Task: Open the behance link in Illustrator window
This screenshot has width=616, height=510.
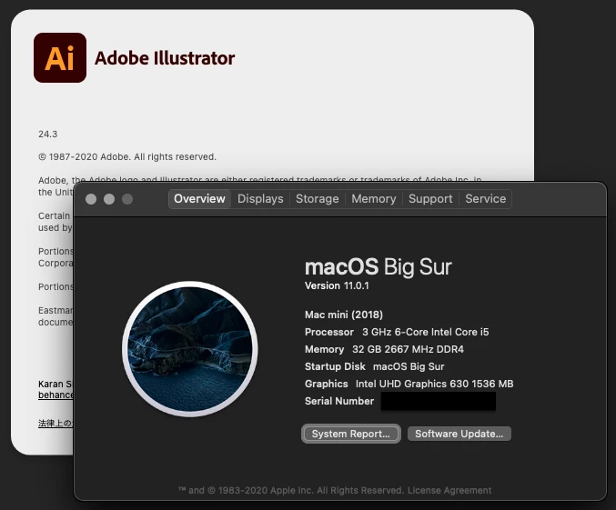Action: (56, 395)
